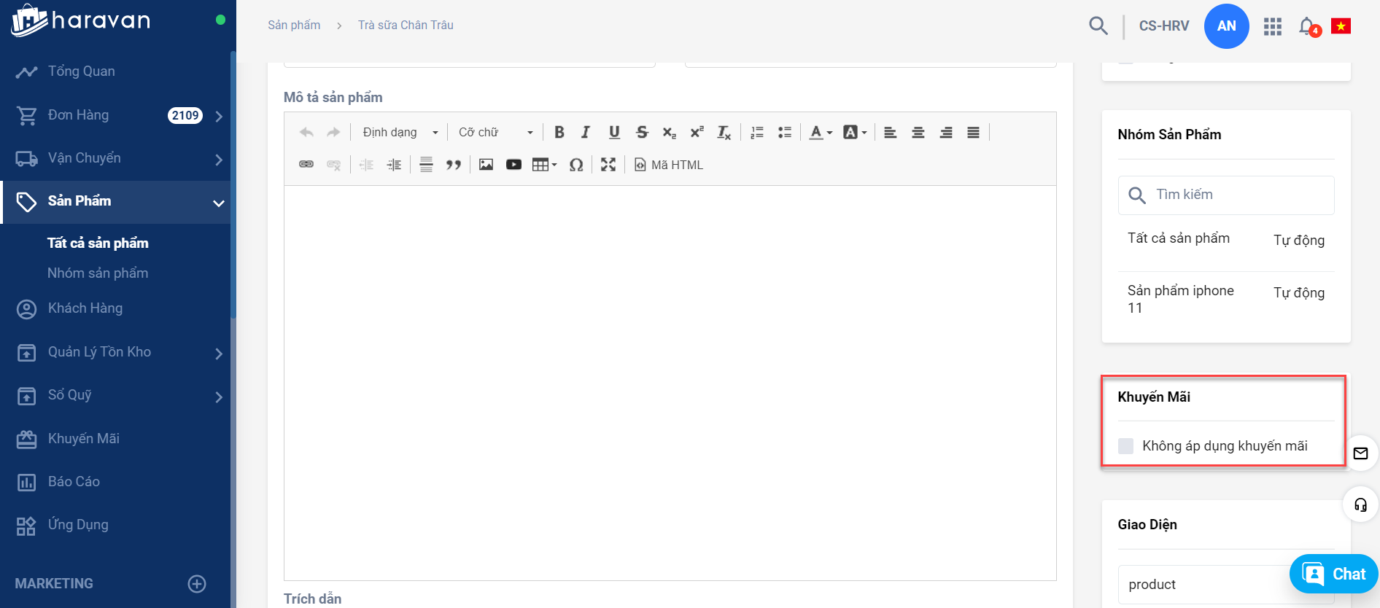The height and width of the screenshot is (608, 1380).
Task: Toggle italic text formatting
Action: tap(586, 132)
